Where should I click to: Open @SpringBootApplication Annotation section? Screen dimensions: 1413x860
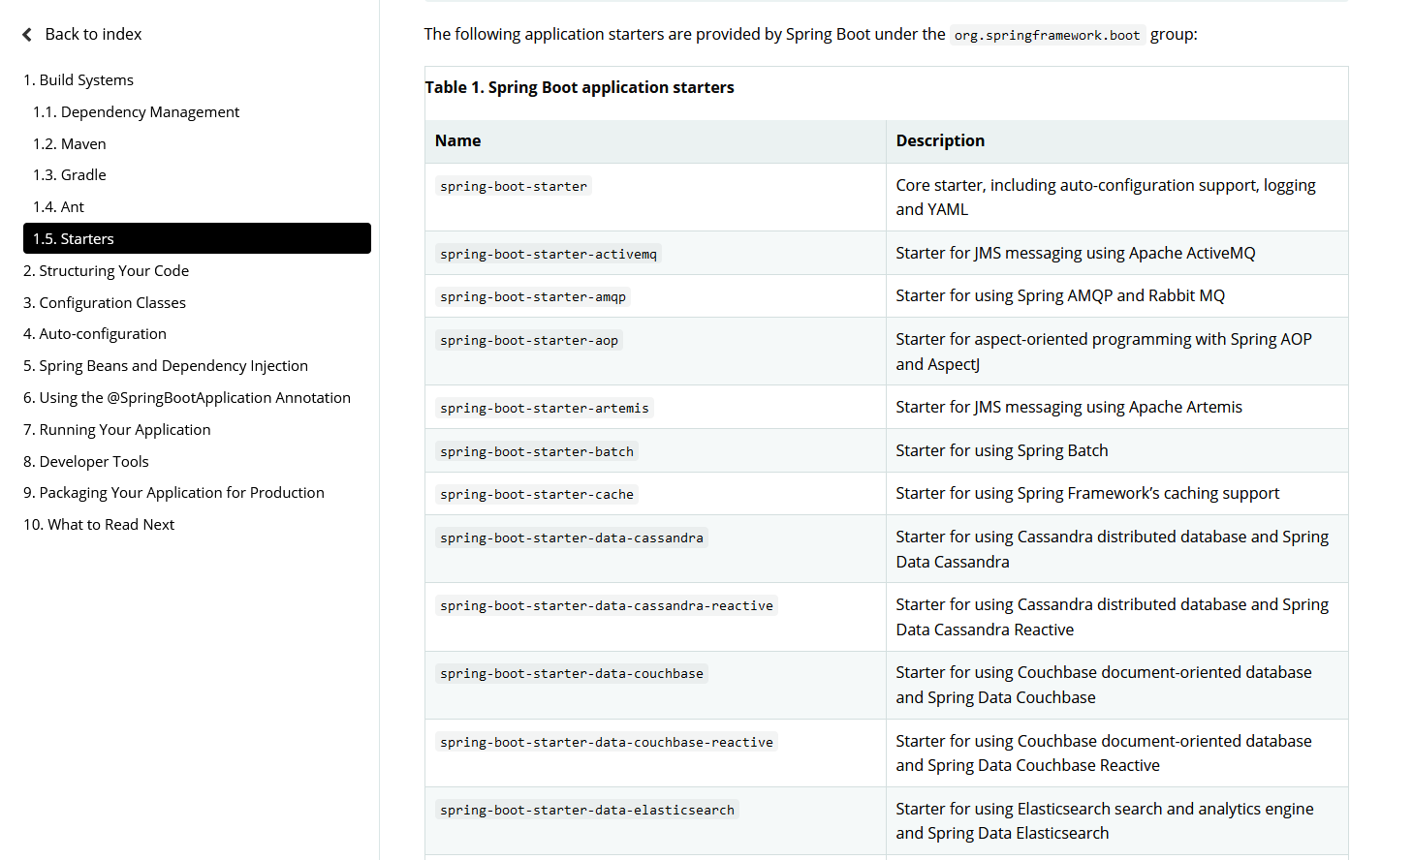pos(187,398)
